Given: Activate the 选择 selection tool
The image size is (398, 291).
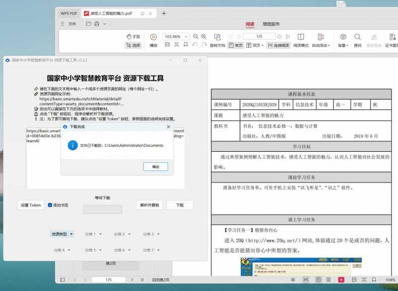Looking at the screenshot, I should tap(132, 45).
